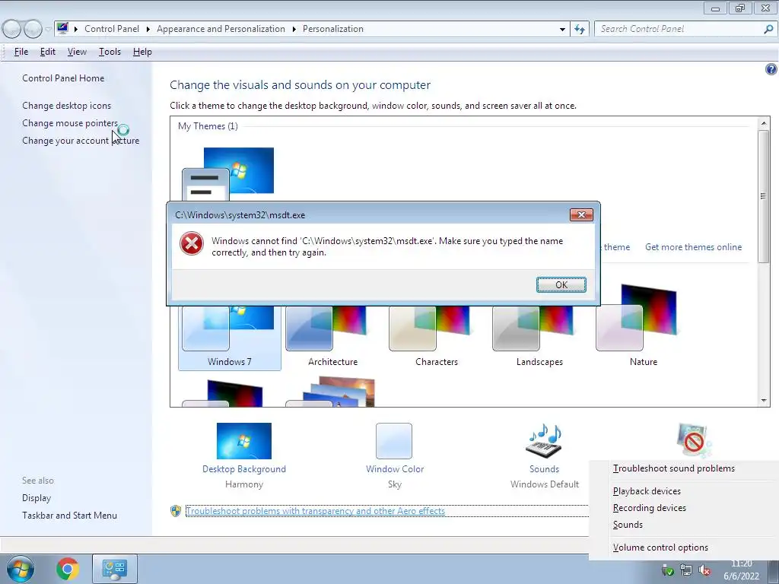Expand the address bar history dropdown
This screenshot has height=584, width=779.
[562, 30]
